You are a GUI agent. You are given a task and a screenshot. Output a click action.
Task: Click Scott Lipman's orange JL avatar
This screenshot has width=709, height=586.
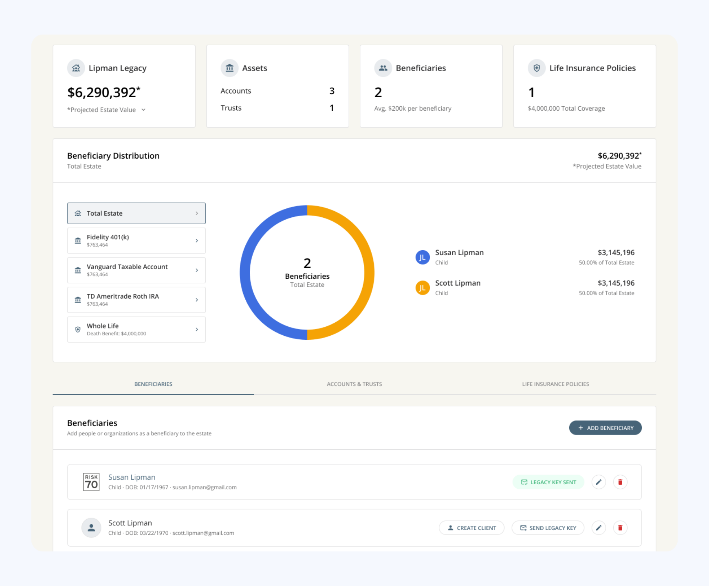tap(423, 288)
